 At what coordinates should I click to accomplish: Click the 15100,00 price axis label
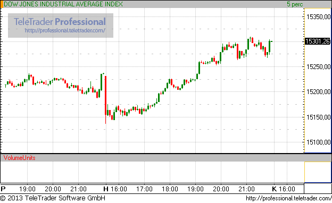pyautogui.click(x=319, y=142)
